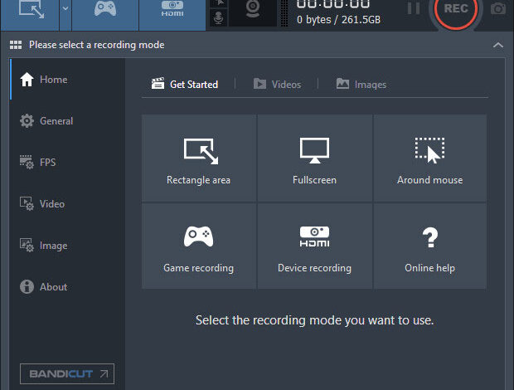Choose Device recording HDMI tile
This screenshot has width=514, height=390.
click(x=315, y=246)
